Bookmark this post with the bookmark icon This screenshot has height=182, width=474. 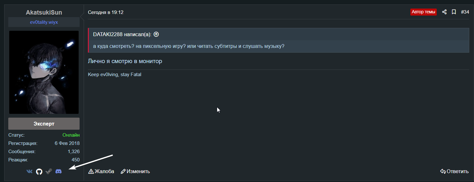click(x=454, y=12)
